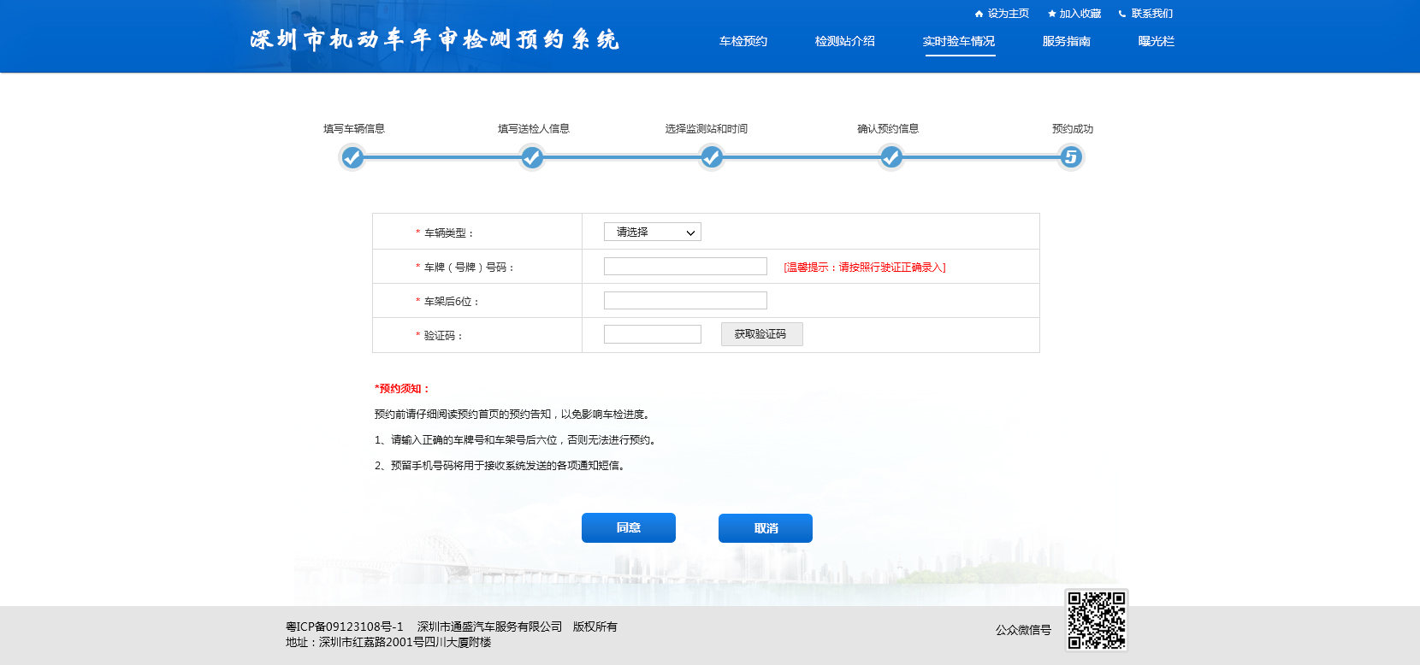The height and width of the screenshot is (665, 1420).
Task: Focus the 车牌（号牌）号码 input field
Action: click(685, 267)
